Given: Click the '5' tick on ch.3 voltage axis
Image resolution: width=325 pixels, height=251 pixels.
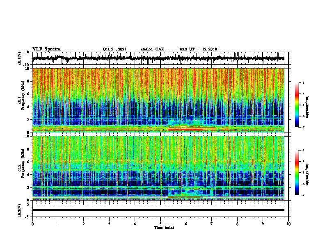Looking at the screenshot, I should [28, 204].
